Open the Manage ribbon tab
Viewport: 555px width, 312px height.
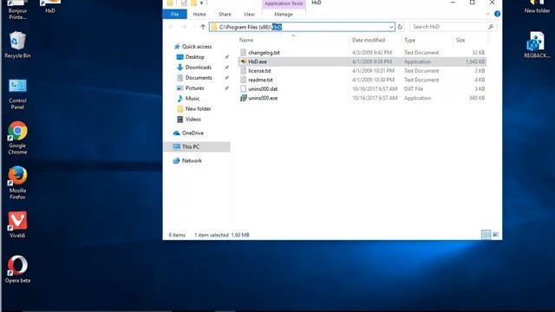284,14
